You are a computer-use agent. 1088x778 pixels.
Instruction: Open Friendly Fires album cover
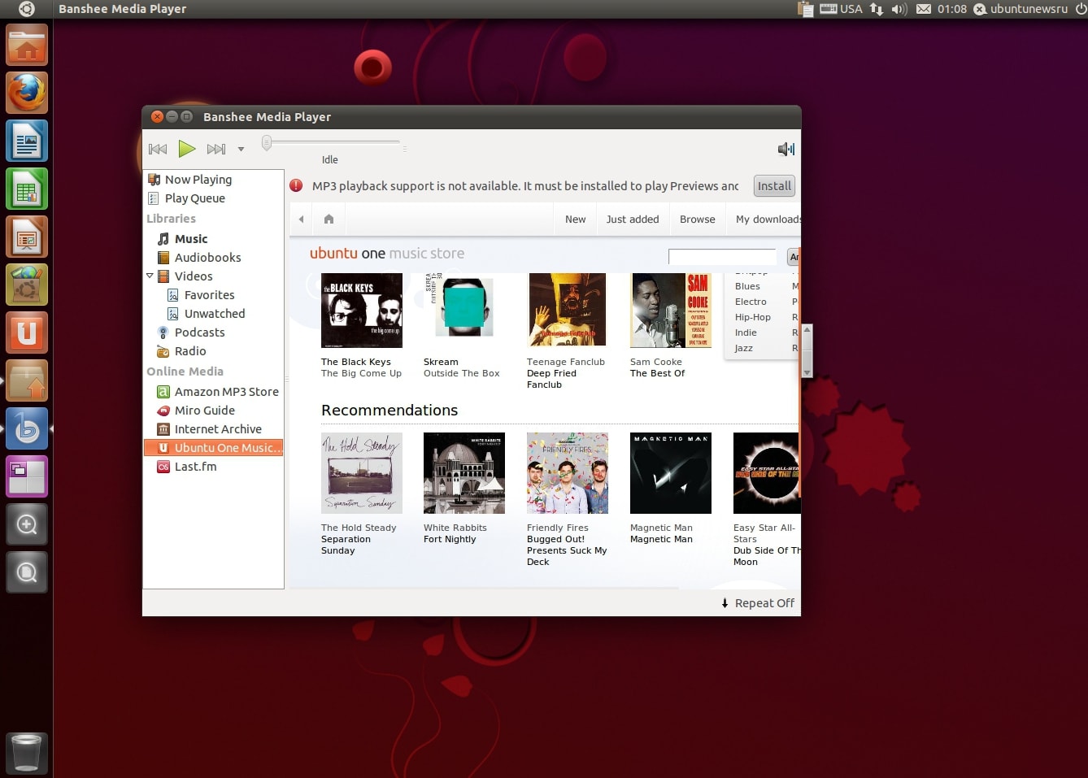pos(568,473)
